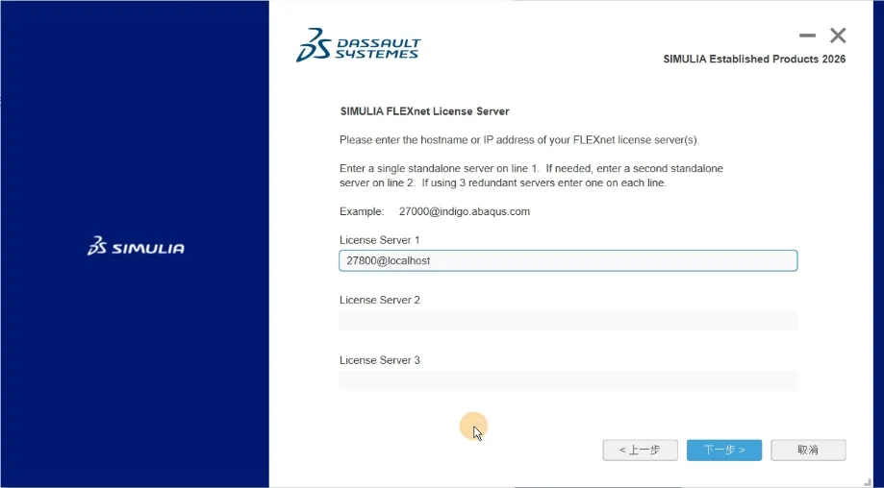884x488 pixels.
Task: Click the License Server 1 label
Action: [379, 240]
